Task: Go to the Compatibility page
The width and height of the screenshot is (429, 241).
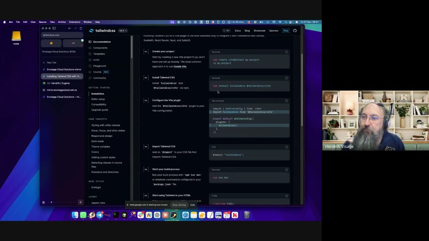Action: pos(99,104)
